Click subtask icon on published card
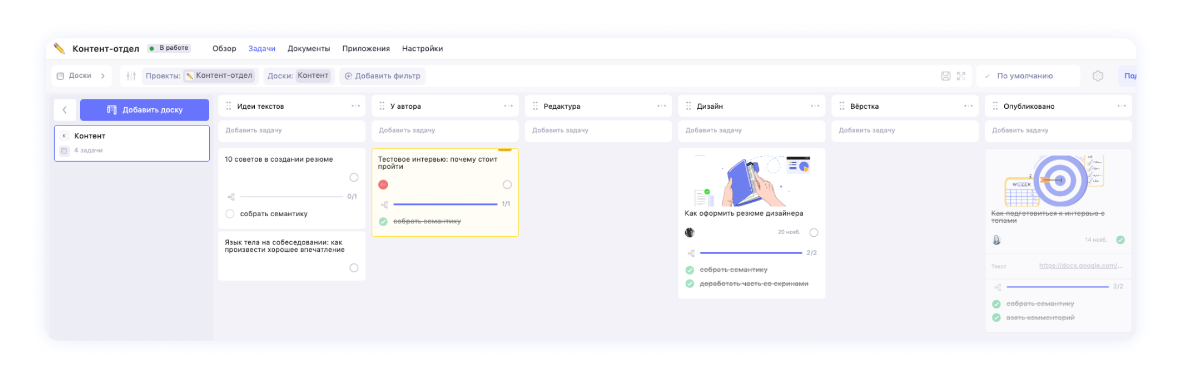1181x379 pixels. pyautogui.click(x=997, y=287)
